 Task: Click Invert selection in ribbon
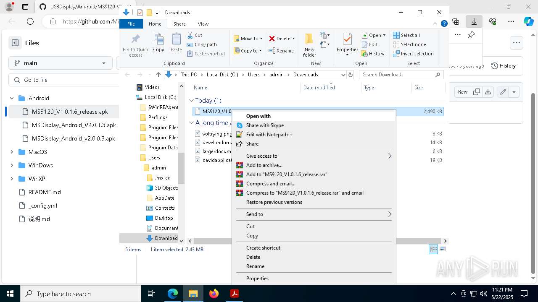pyautogui.click(x=413, y=54)
